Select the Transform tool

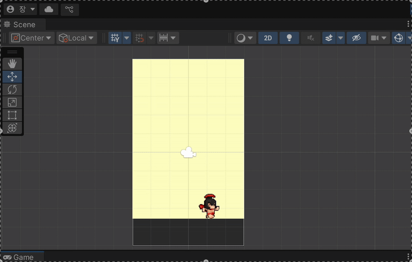12,128
